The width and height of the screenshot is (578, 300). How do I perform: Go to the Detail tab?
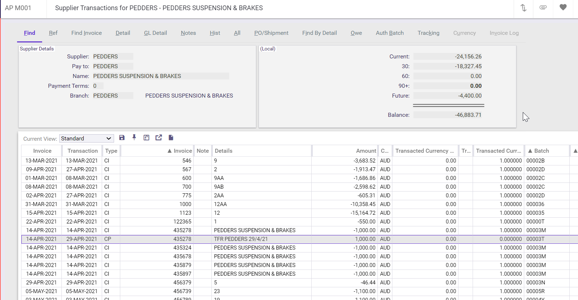123,33
